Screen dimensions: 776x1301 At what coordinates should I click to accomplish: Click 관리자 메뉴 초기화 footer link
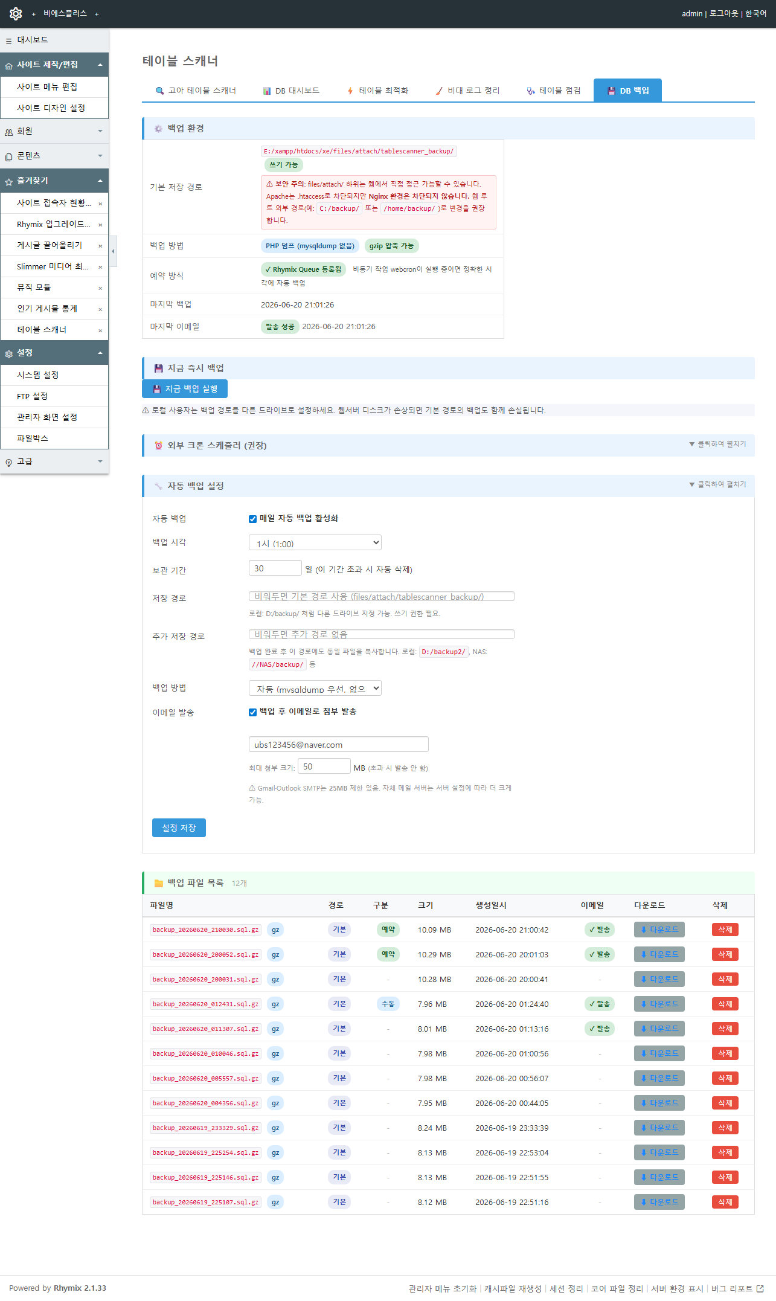click(x=443, y=1288)
